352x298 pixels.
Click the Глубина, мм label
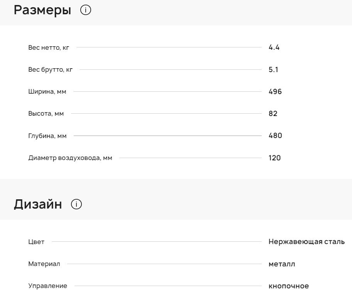pyautogui.click(x=47, y=136)
